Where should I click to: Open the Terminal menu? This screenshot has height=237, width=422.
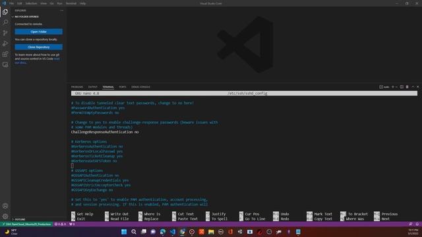tap(71, 3)
